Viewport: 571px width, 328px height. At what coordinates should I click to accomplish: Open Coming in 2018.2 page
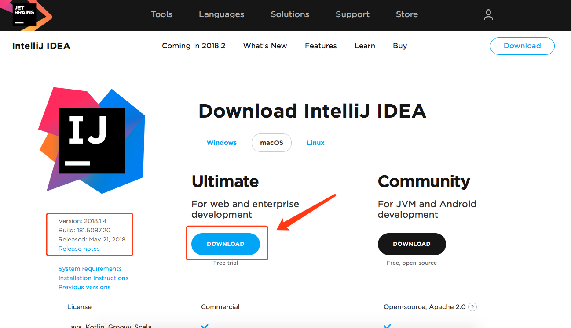(x=194, y=46)
